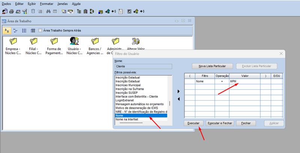Open the Exibir menu
Screen dimensions: 300x153
pos(32,4)
